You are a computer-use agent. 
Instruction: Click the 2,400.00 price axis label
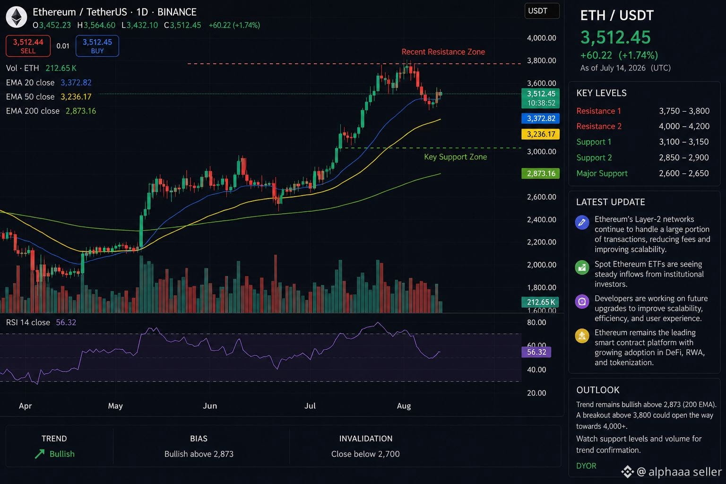tap(542, 220)
